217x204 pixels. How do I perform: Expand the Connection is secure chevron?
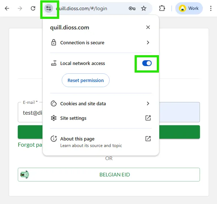tap(148, 42)
